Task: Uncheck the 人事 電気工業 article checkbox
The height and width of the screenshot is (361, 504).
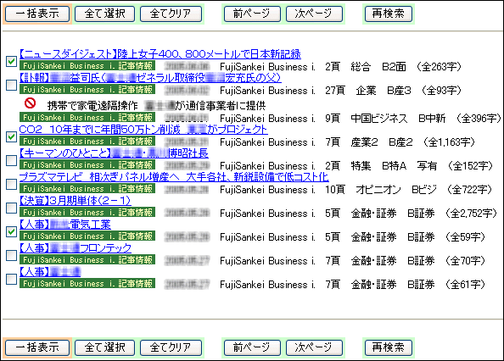Action: pos(12,231)
